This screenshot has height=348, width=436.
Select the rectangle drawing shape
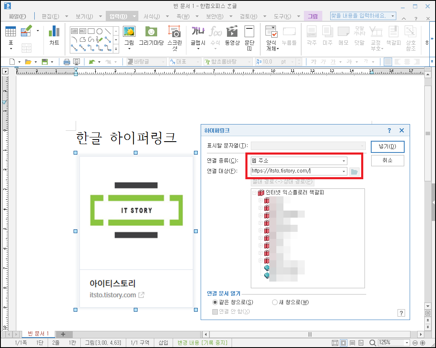(91, 31)
